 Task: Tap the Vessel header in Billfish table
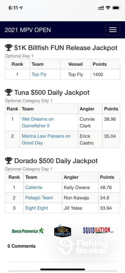point(75,64)
